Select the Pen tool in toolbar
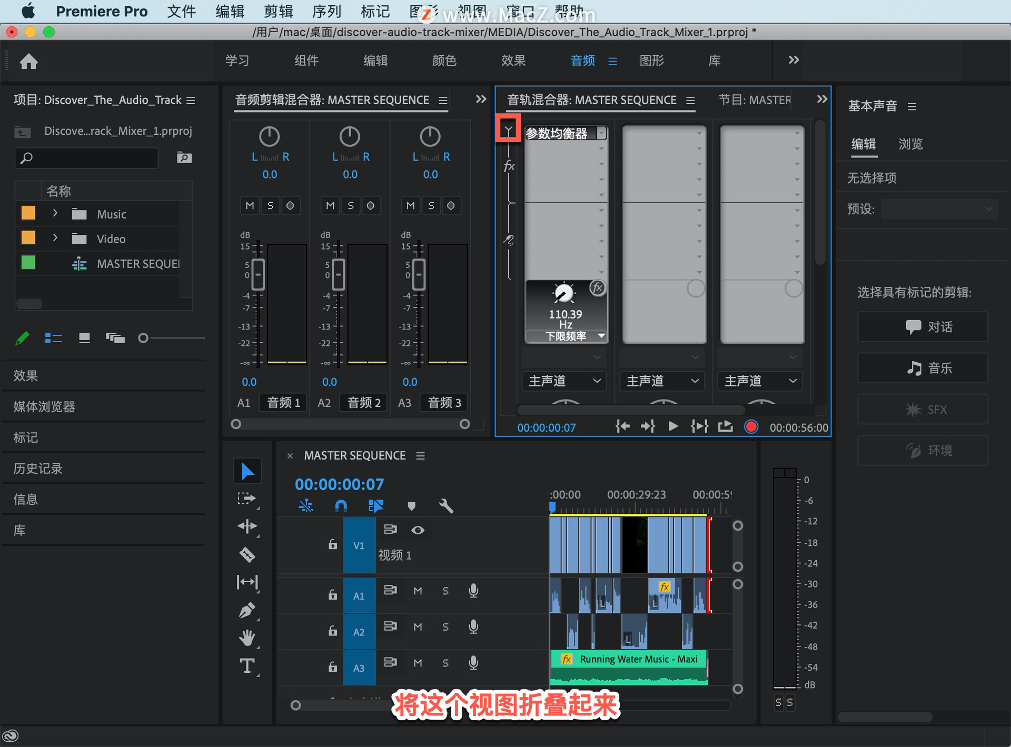1011x747 pixels. coord(247,610)
